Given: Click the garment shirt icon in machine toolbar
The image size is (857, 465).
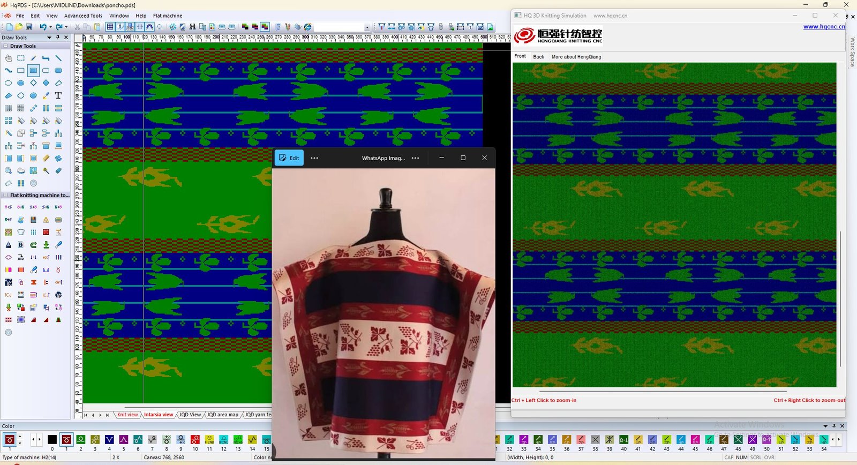Looking at the screenshot, I should pyautogui.click(x=431, y=27).
